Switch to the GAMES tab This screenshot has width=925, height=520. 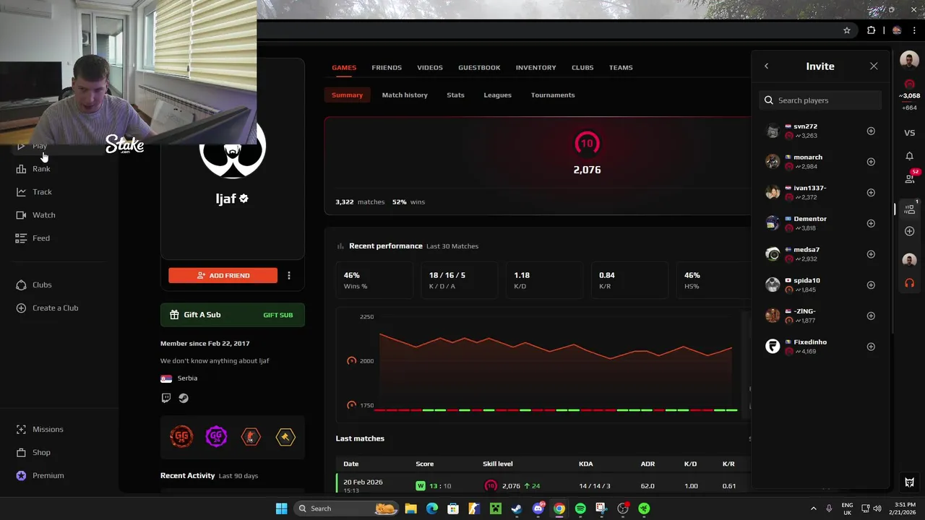344,68
